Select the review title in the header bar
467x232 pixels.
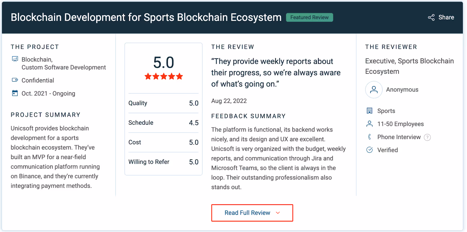(x=146, y=17)
